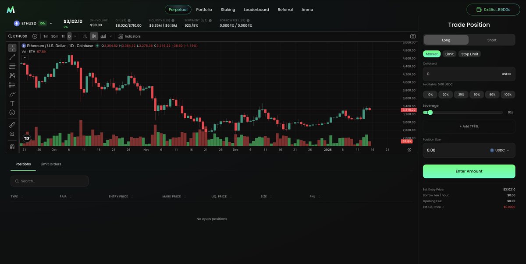The height and width of the screenshot is (264, 526).
Task: Select the crosshair cursor tool
Action: coord(12,48)
